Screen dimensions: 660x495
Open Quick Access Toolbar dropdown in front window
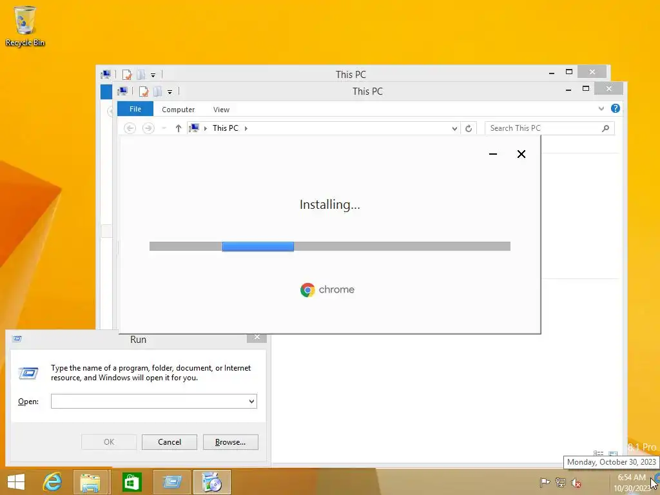[x=170, y=92]
